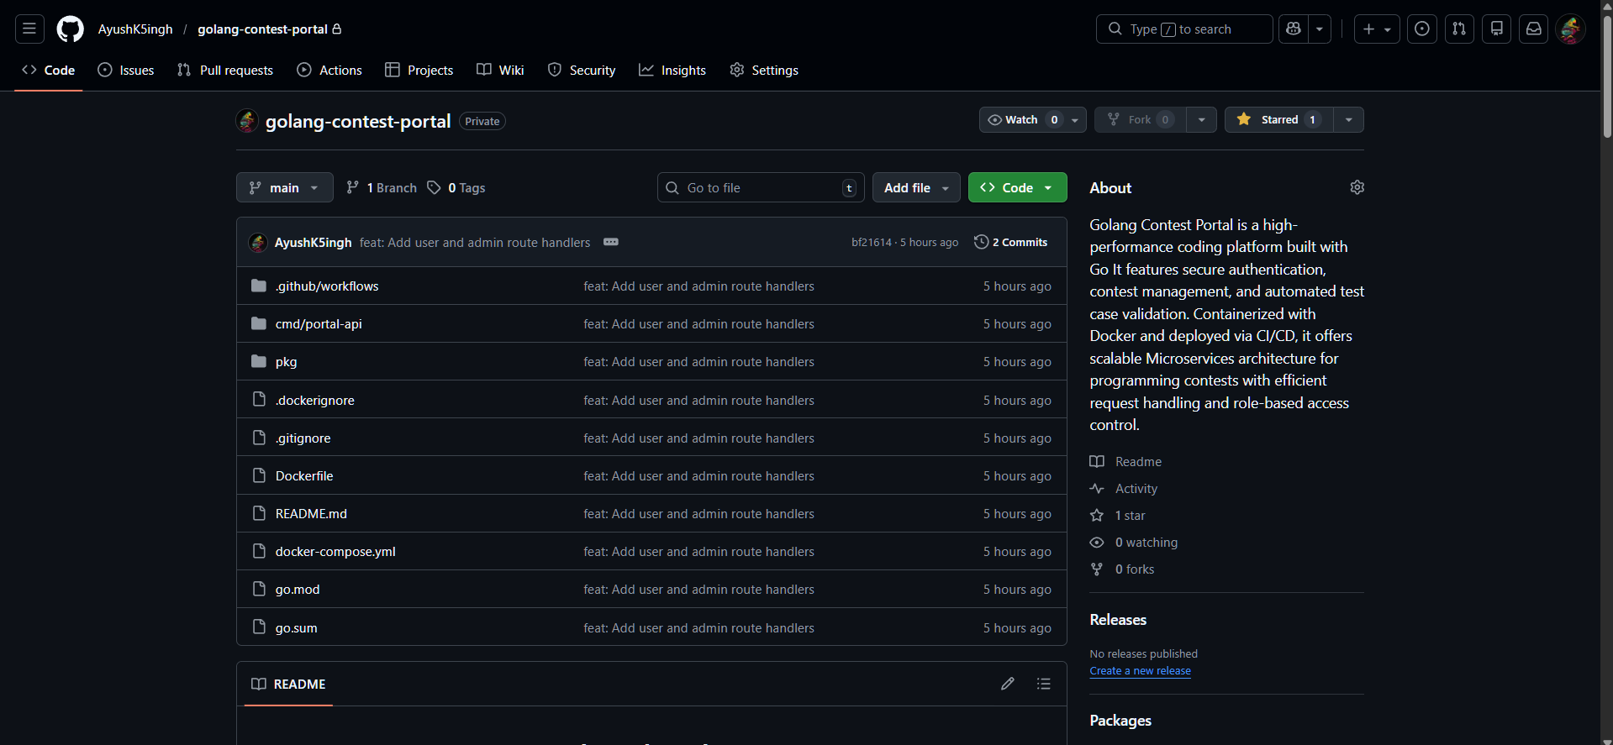The height and width of the screenshot is (745, 1613).
Task: View the 2 Commits history
Action: pyautogui.click(x=1011, y=242)
